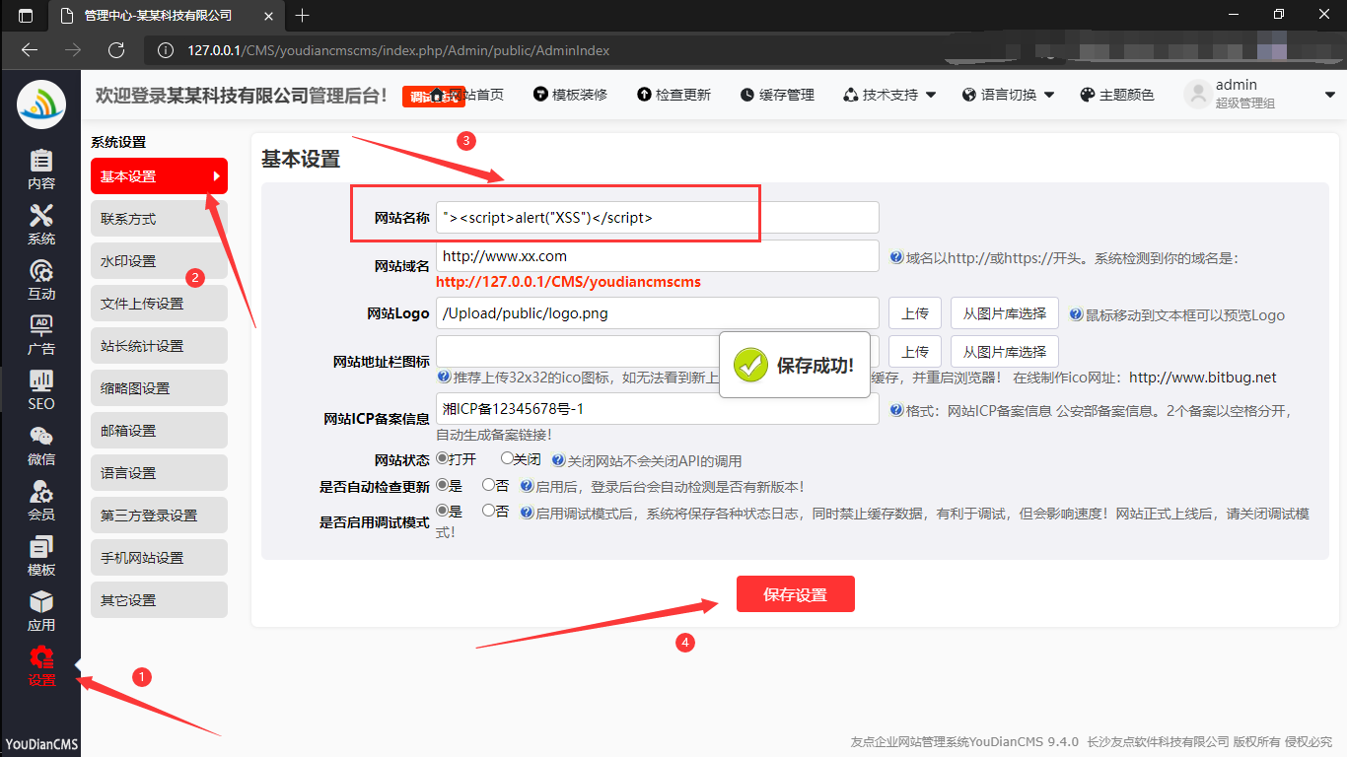Expand the 基本设置 menu arrow
1347x757 pixels.
coord(216,176)
